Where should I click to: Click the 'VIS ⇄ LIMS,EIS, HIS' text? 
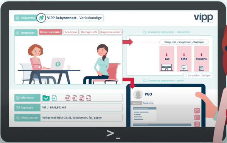pyautogui.click(x=54, y=108)
